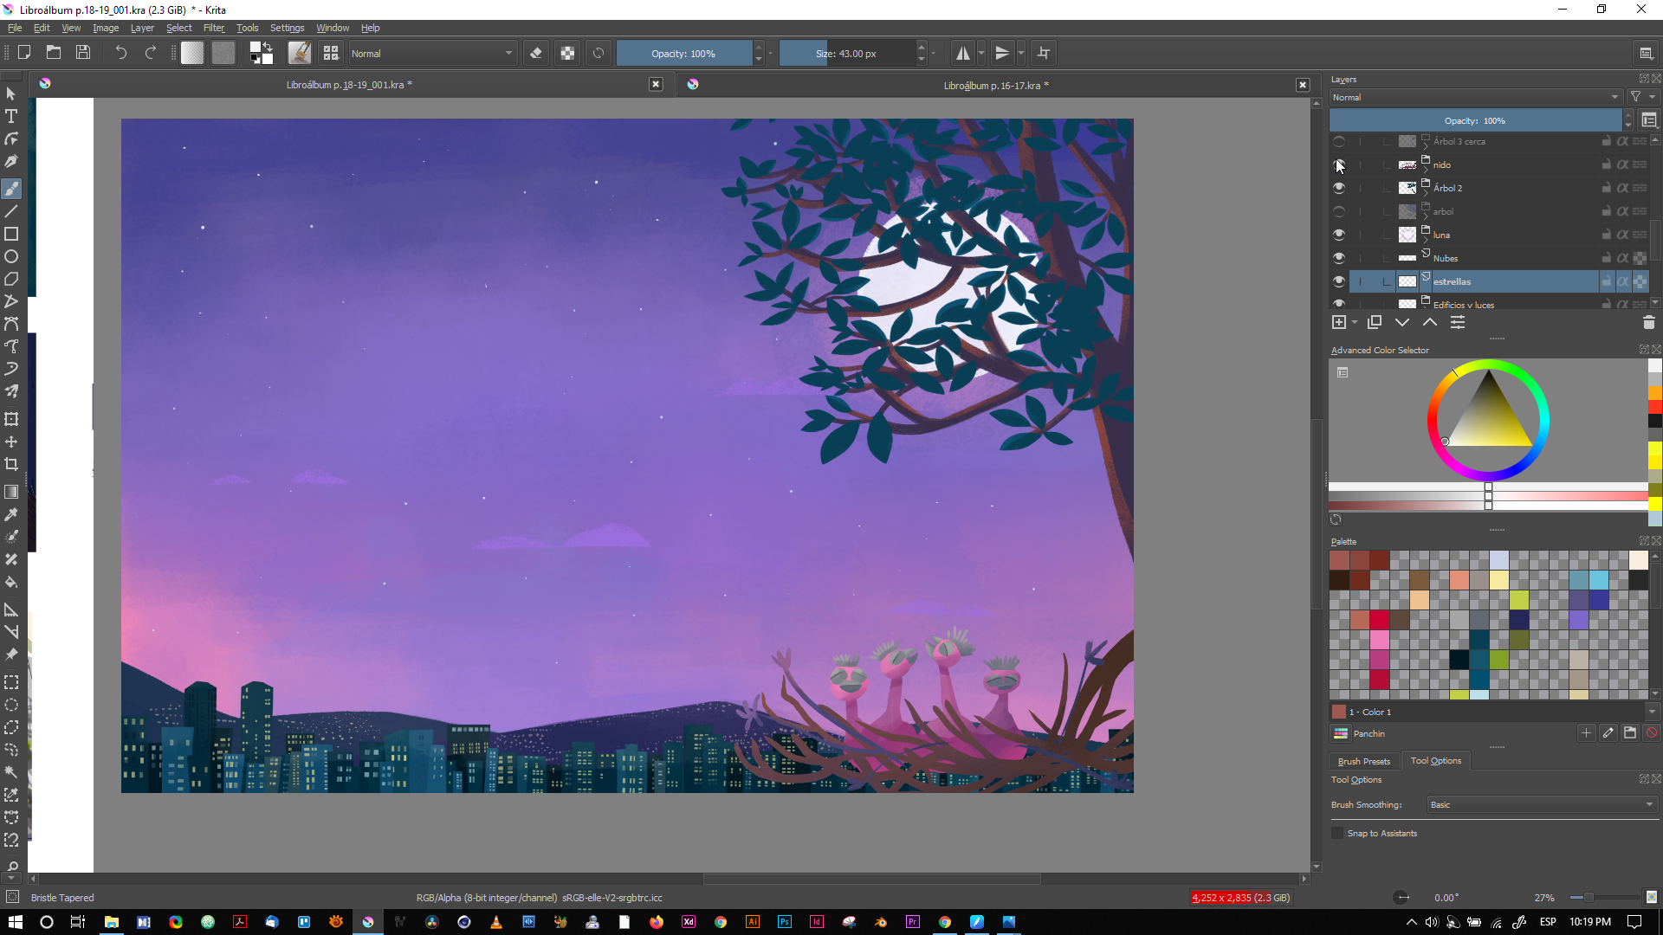Select the Freehand Brush tool
Viewport: 1663px width, 935px height.
(11, 189)
